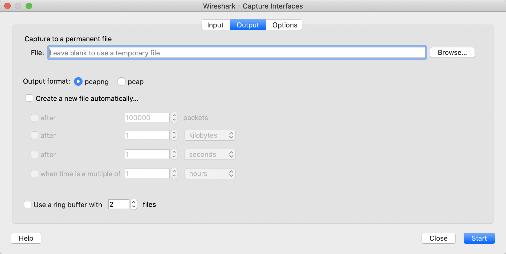Click the ring buffer files count field
Viewport: 506px width, 254px height.
tap(119, 204)
